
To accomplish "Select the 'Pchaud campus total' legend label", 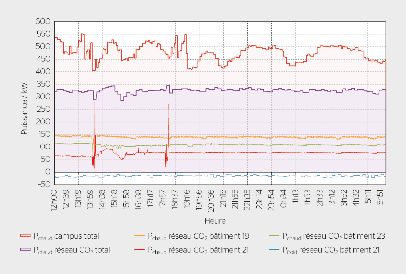I will (66, 236).
